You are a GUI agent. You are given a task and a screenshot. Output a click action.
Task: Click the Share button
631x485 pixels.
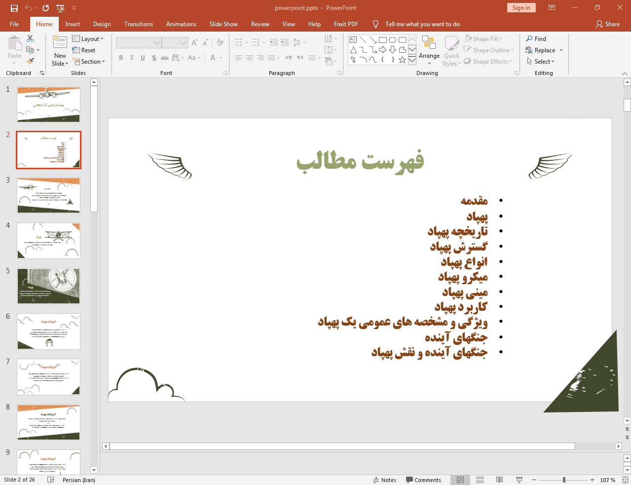point(608,24)
